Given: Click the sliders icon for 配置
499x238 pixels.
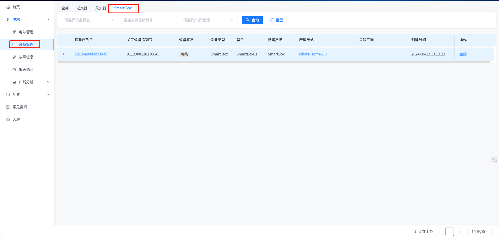Looking at the screenshot, I should (8, 95).
